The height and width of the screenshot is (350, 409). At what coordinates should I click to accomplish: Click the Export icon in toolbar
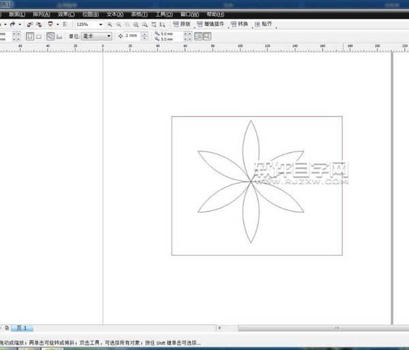(37, 24)
